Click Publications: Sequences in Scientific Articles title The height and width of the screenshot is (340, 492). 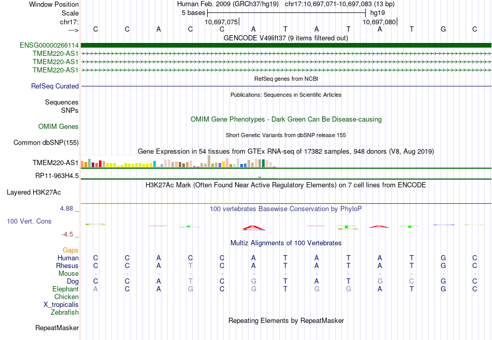click(x=286, y=95)
